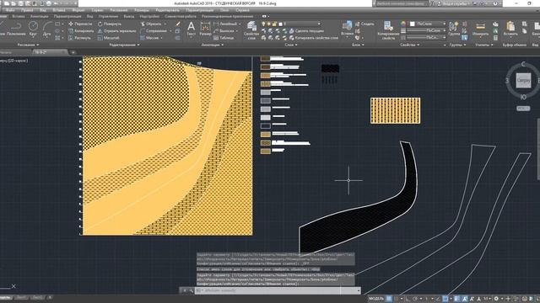Expand the Рисование panel
The height and width of the screenshot is (303, 540).
pyautogui.click(x=28, y=45)
